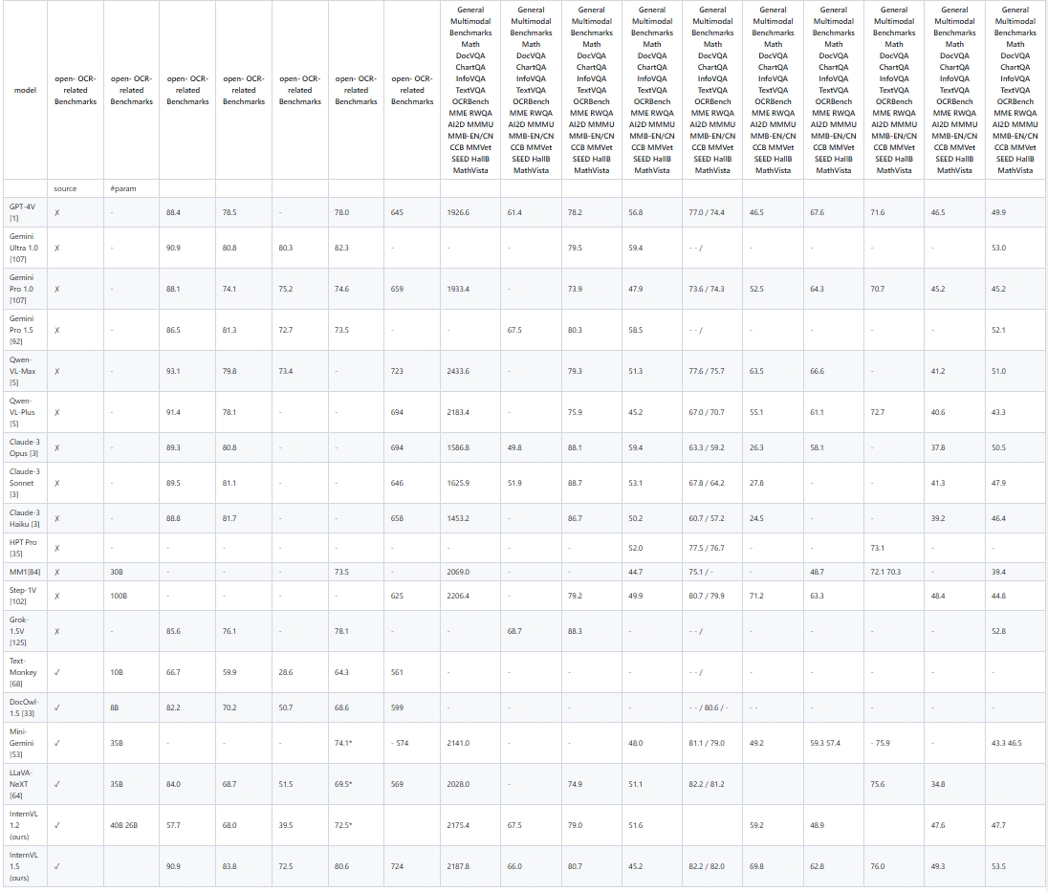The image size is (1048, 892).
Task: Click the value 1926.6 in the GPT-4V row
Action: tap(459, 212)
